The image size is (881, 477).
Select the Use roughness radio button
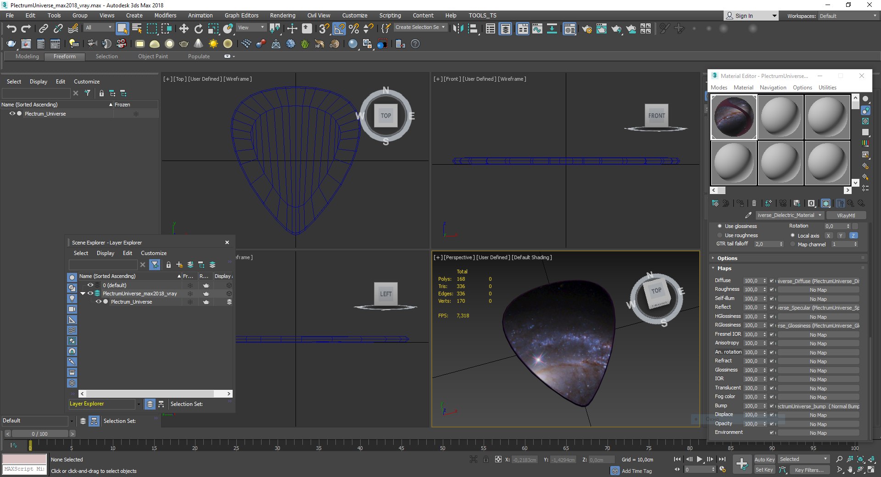(719, 235)
